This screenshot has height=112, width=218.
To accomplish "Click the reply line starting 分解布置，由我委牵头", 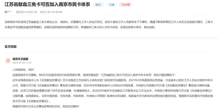I will click(x=113, y=96).
